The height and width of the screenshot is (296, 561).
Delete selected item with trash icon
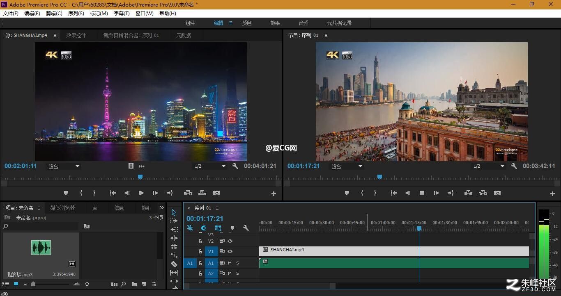154,284
